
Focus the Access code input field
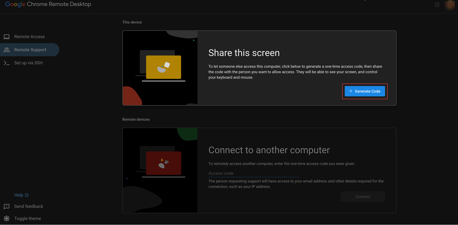click(x=253, y=173)
